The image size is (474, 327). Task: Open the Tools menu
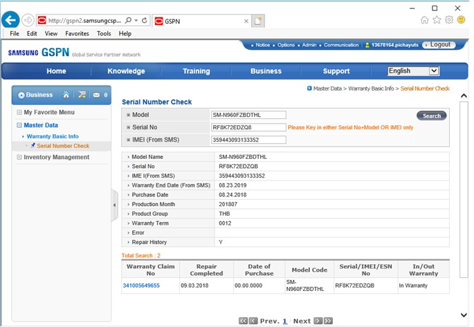104,33
